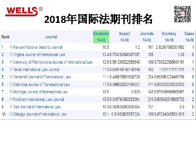Sort by the Impact 14-18 column header
Image resolution: width=196 pixels, height=147 pixels.
click(124, 37)
